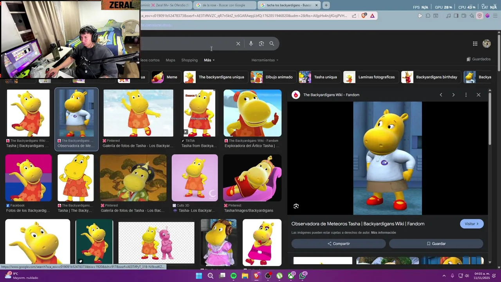Select the 'Dibujo animado' suggestion chip

(273, 77)
